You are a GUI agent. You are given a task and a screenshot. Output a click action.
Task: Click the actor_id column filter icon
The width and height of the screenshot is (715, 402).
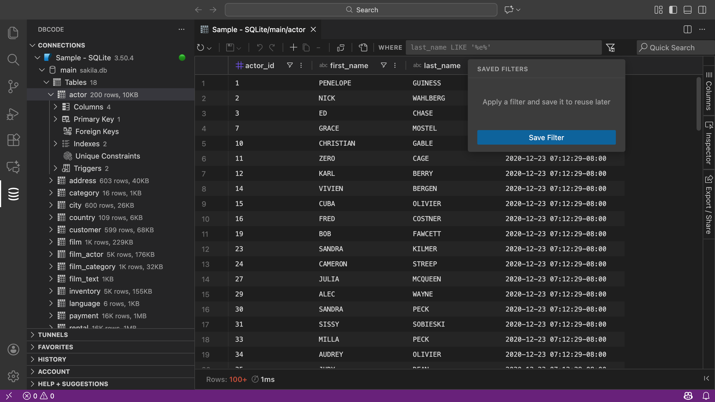click(x=290, y=65)
